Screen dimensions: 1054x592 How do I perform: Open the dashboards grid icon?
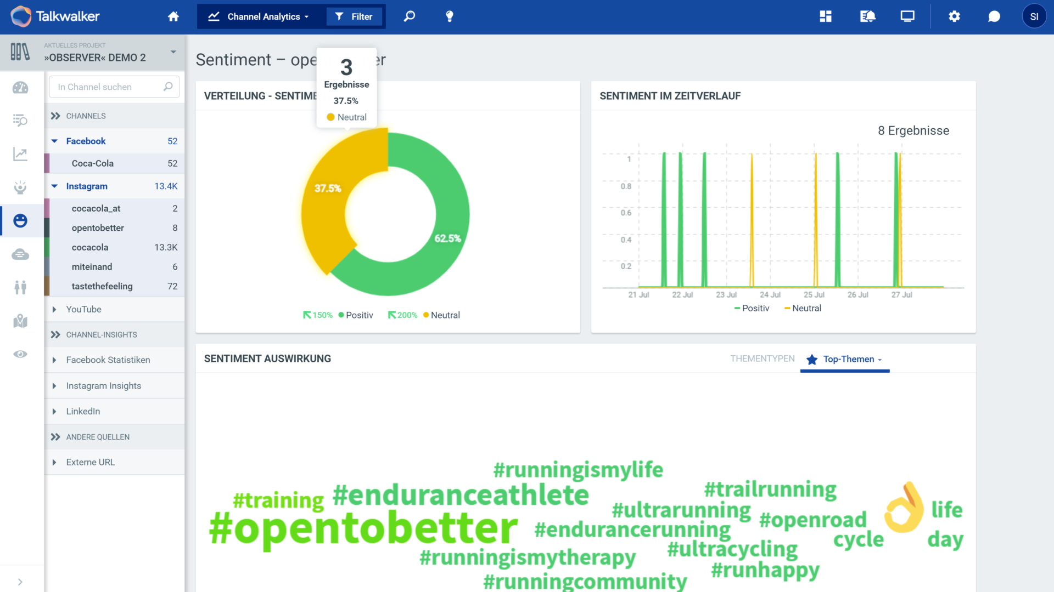point(826,16)
